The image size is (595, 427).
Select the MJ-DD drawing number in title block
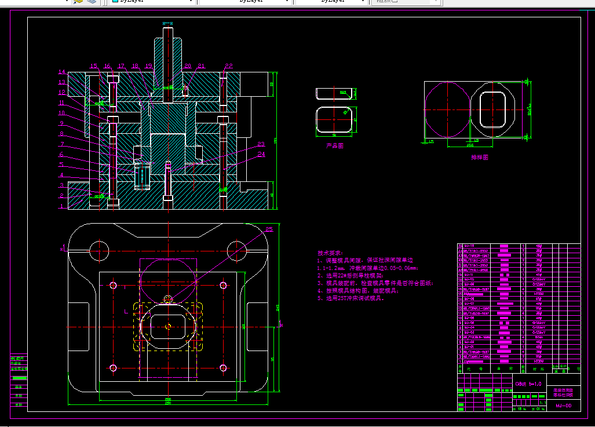click(x=564, y=406)
